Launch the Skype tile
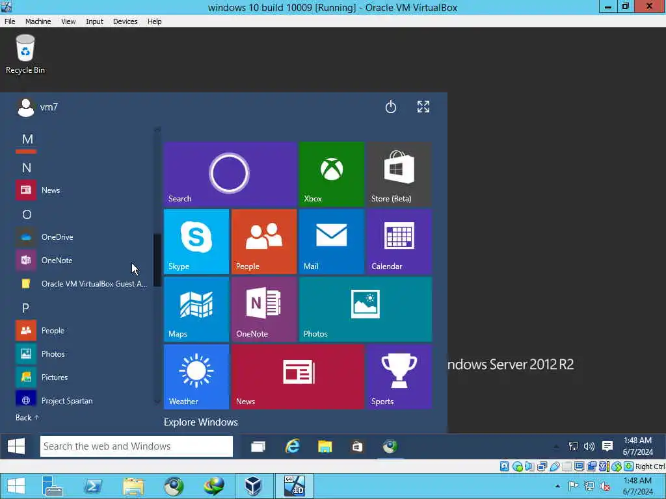Viewport: 666px width, 499px height. tap(196, 242)
